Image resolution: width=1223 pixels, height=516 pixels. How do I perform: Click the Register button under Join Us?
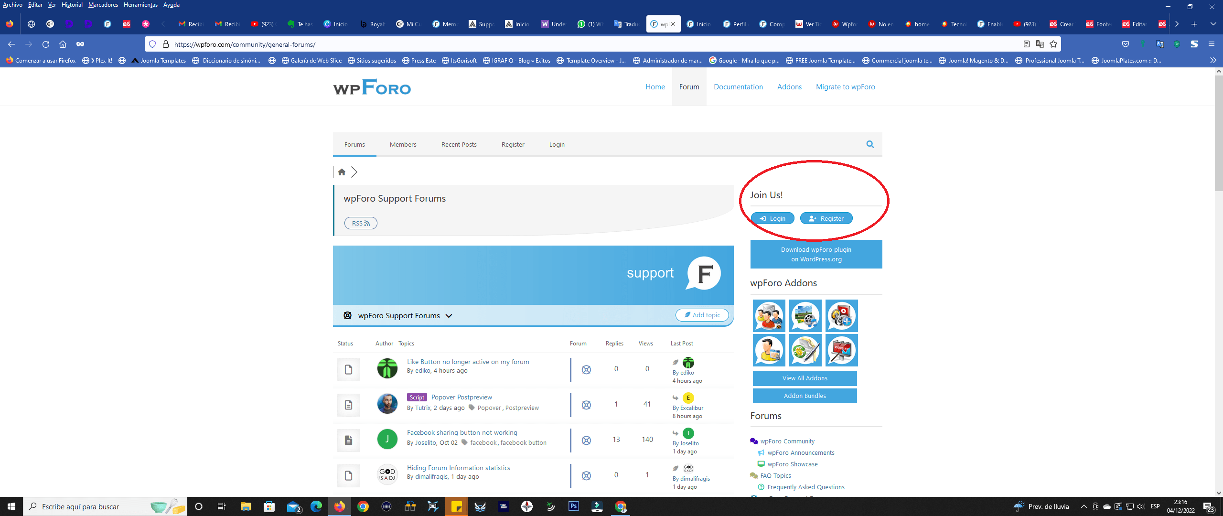[826, 218]
